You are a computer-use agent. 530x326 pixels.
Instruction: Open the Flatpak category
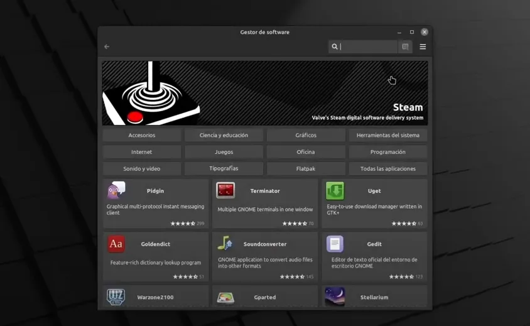(306, 168)
